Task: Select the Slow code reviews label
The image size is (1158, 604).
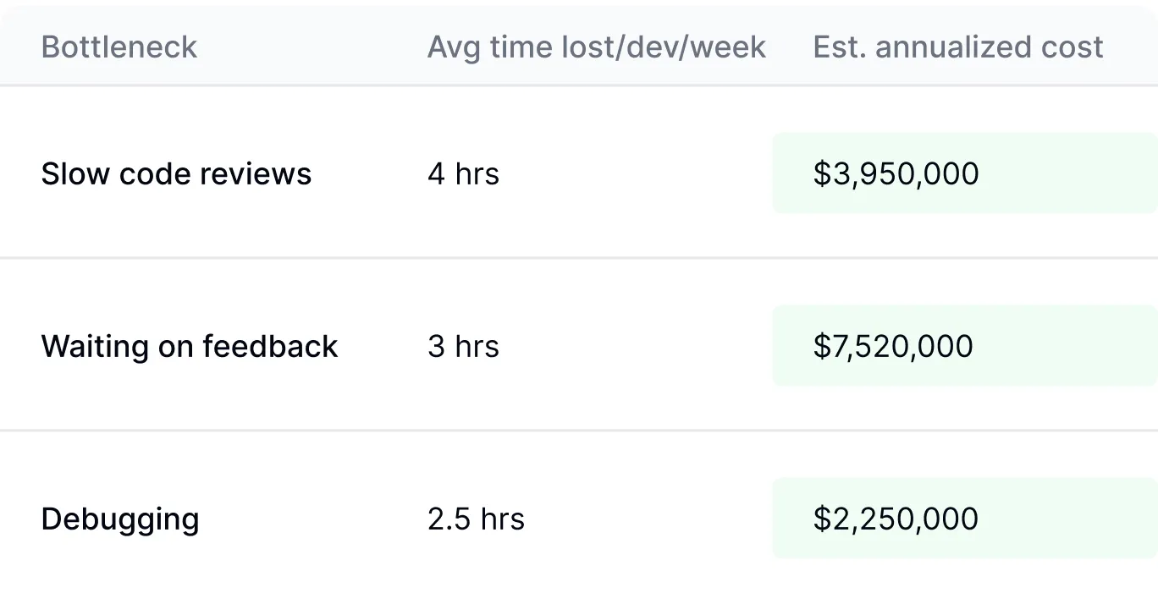Action: (x=176, y=174)
